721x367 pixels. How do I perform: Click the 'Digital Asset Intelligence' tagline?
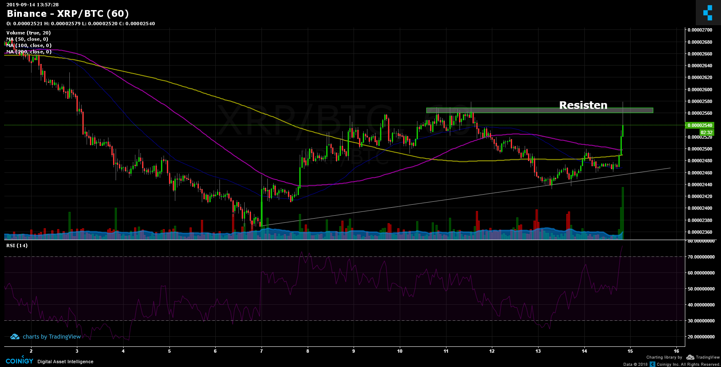[66, 362]
